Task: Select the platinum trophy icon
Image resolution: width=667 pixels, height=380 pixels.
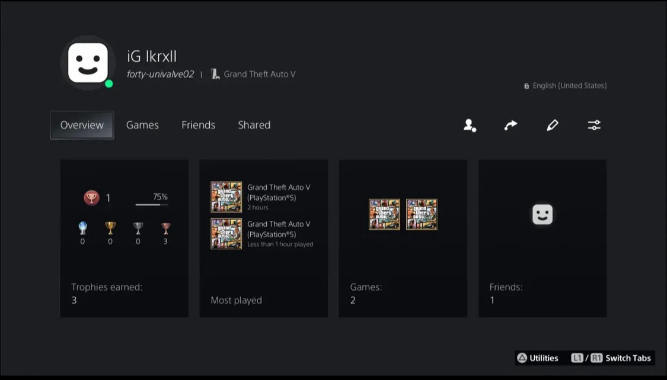Action: click(x=82, y=228)
